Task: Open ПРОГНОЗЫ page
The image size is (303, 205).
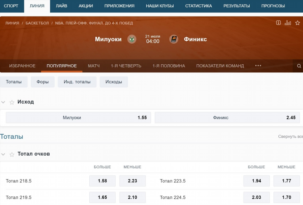Action: (273, 6)
